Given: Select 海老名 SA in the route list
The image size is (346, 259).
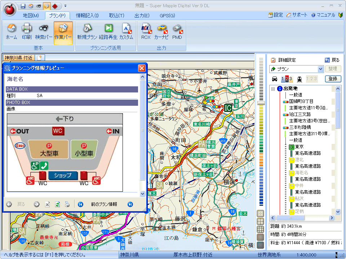Looking at the screenshot, I should (x=301, y=173).
